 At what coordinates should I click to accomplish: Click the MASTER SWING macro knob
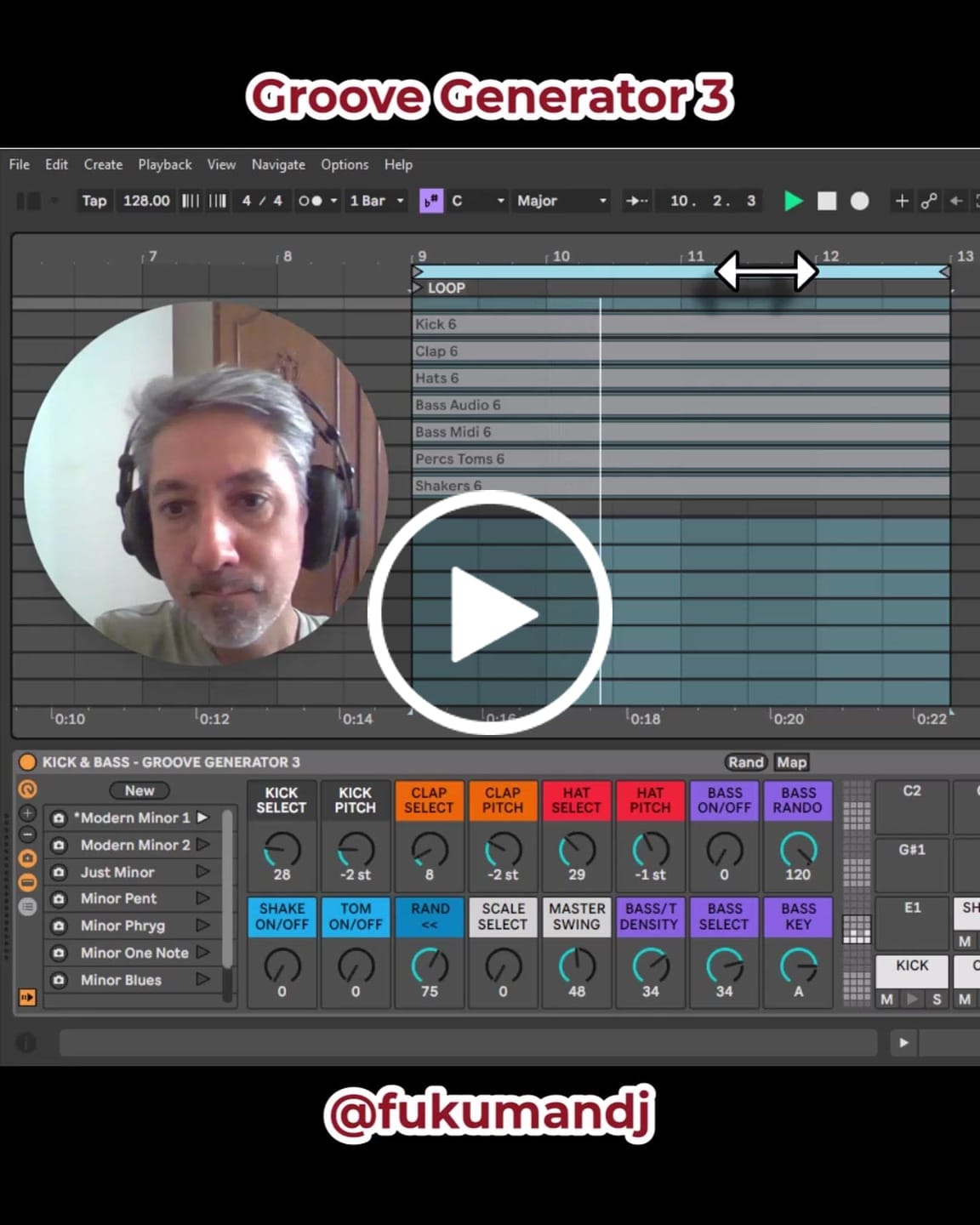click(x=577, y=966)
